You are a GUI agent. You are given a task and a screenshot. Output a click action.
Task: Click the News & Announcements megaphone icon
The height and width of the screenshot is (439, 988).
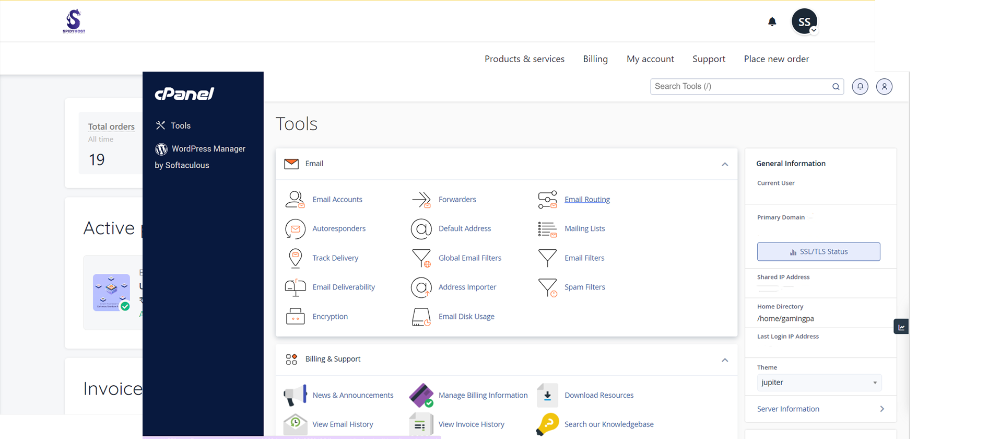tap(295, 396)
